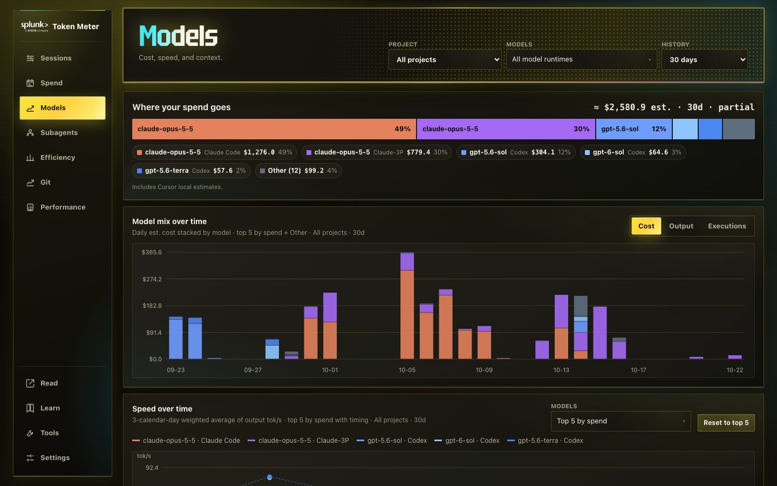This screenshot has width=777, height=486.
Task: Click the Subagents sidebar icon
Action: pos(30,133)
